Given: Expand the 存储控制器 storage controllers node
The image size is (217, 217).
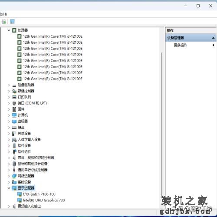Looking at the screenshot, I should tap(9, 91).
